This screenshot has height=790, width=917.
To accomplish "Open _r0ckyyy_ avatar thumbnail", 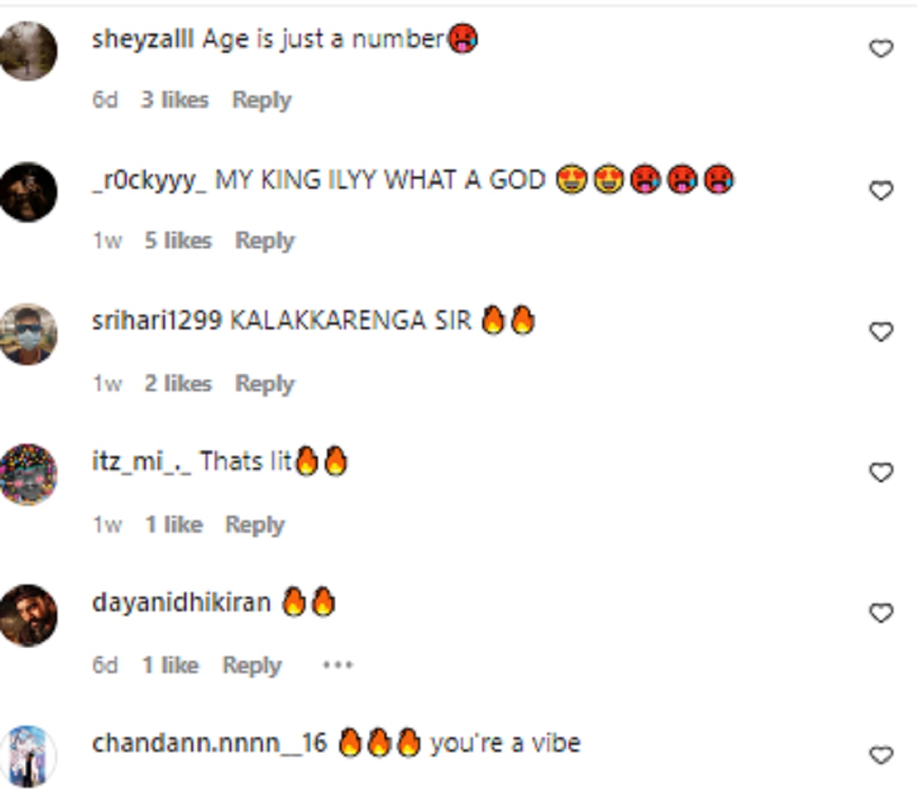I will coord(28,192).
